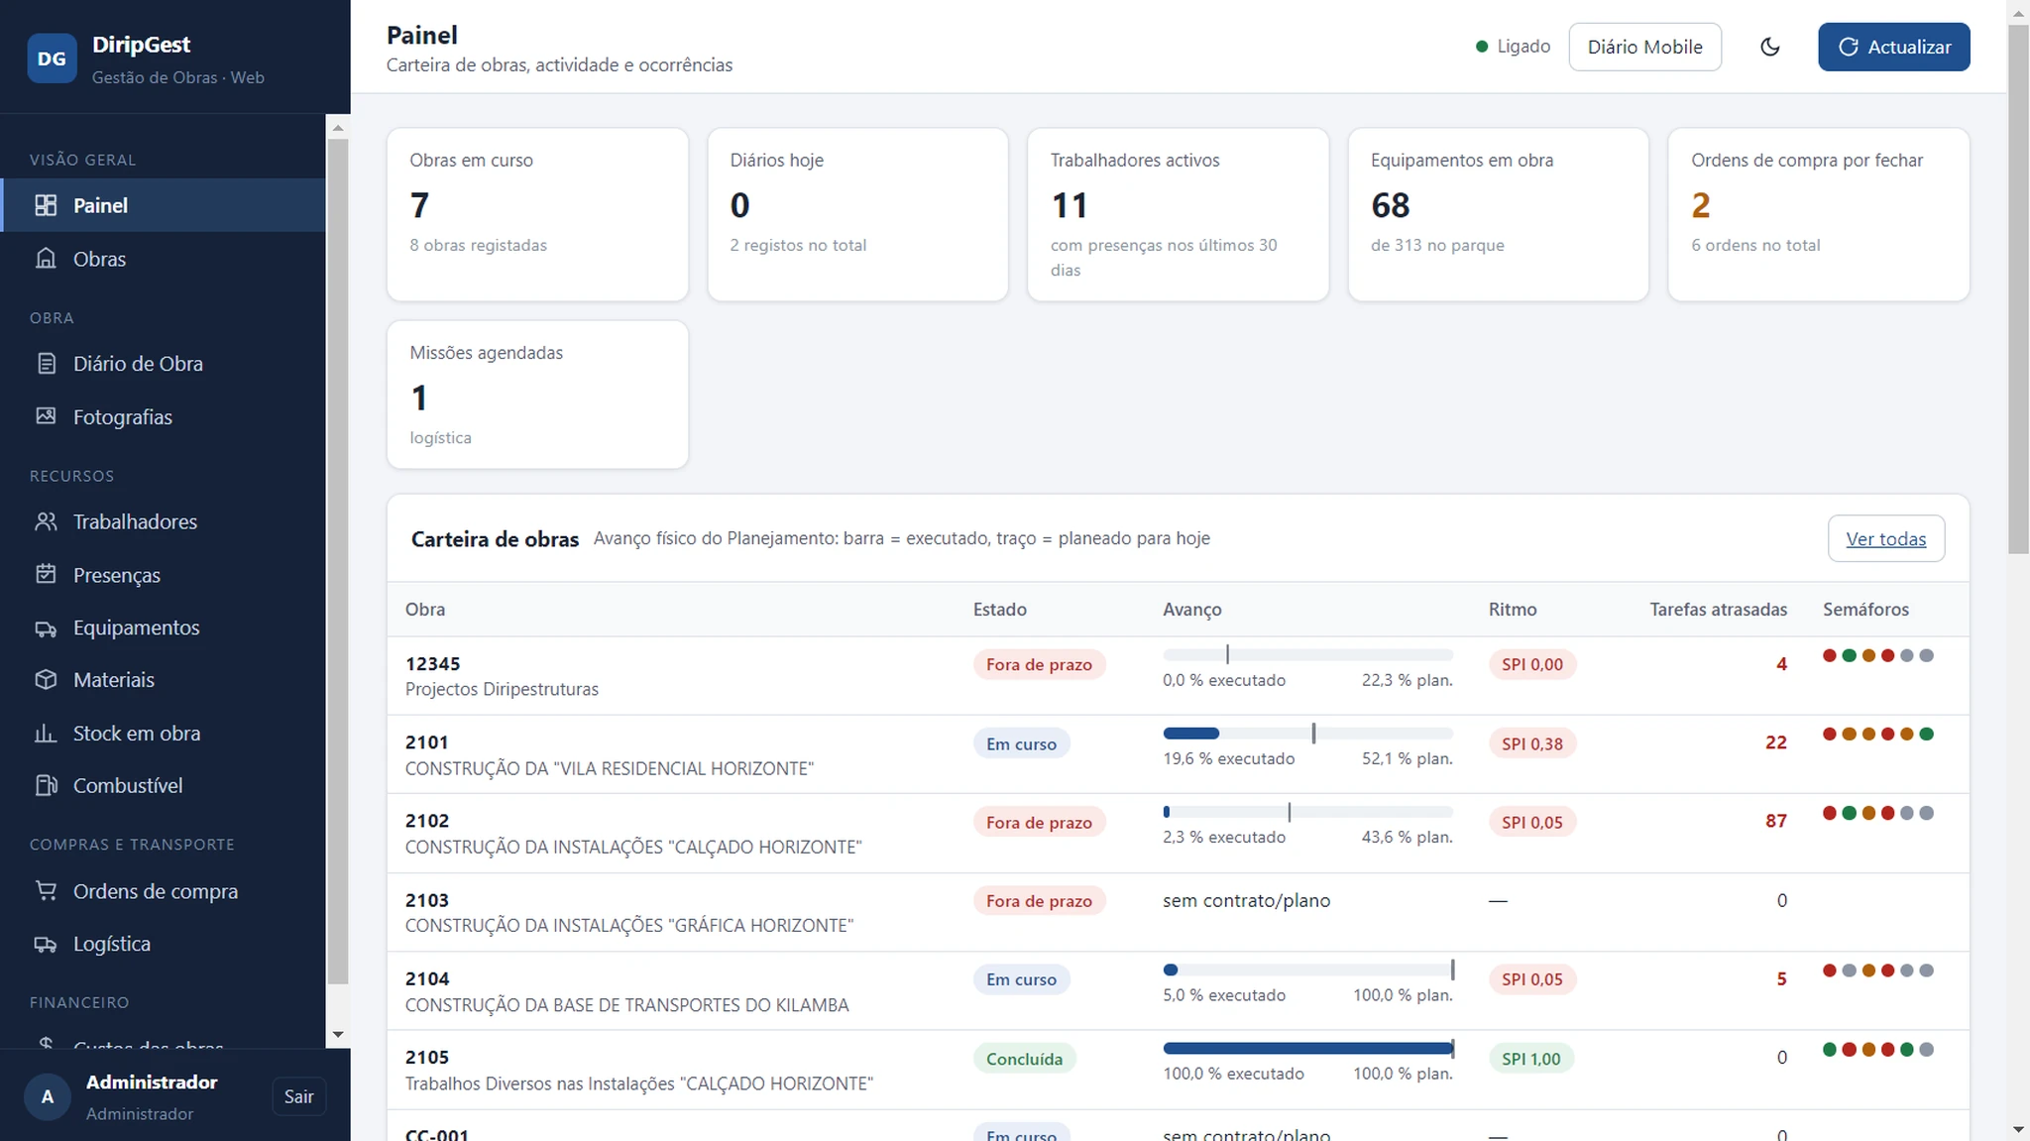Open the Diário Mobile button
This screenshot has width=2030, height=1141.
(x=1644, y=47)
